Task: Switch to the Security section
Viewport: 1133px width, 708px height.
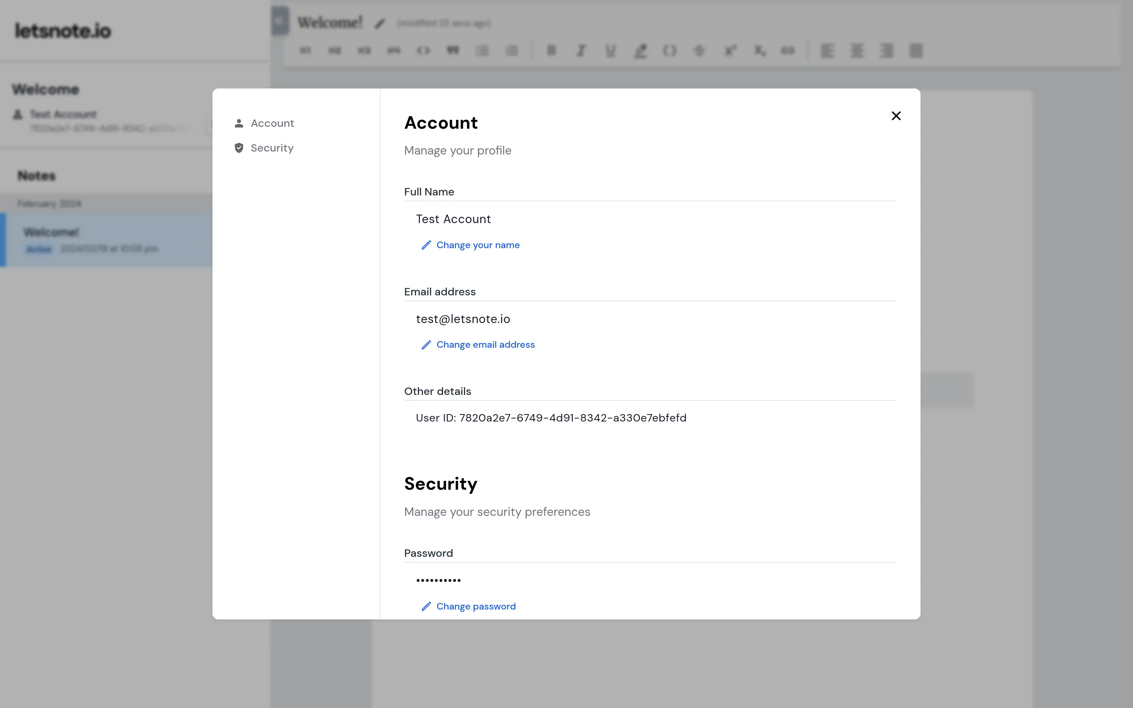Action: [x=272, y=148]
